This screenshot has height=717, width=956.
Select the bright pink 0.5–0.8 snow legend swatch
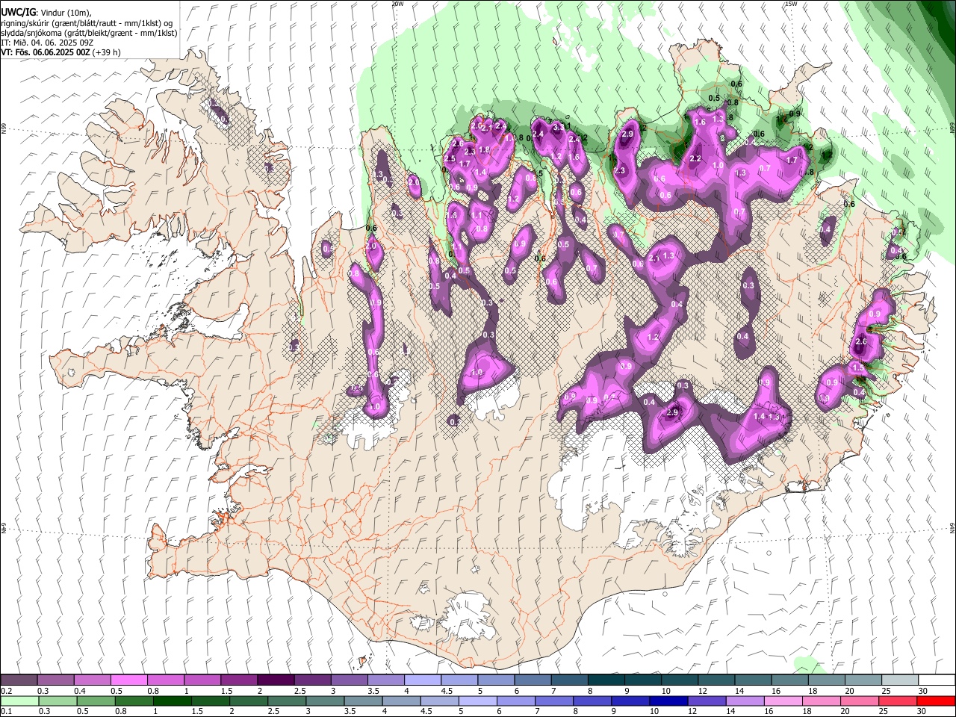128,680
